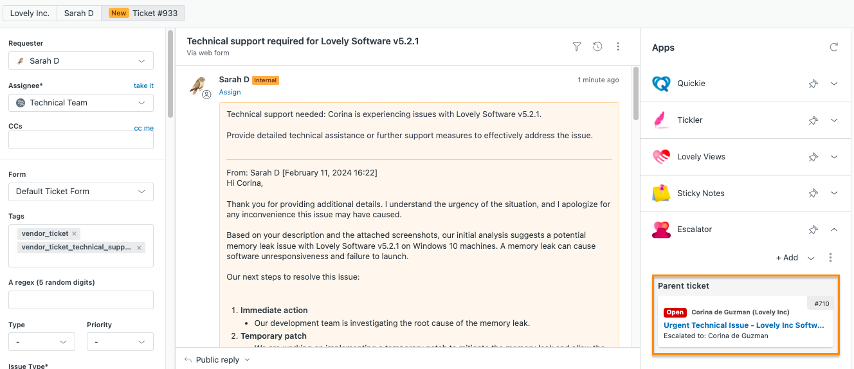Image resolution: width=854 pixels, height=369 pixels.
Task: Pin the Escalator app
Action: pos(813,230)
